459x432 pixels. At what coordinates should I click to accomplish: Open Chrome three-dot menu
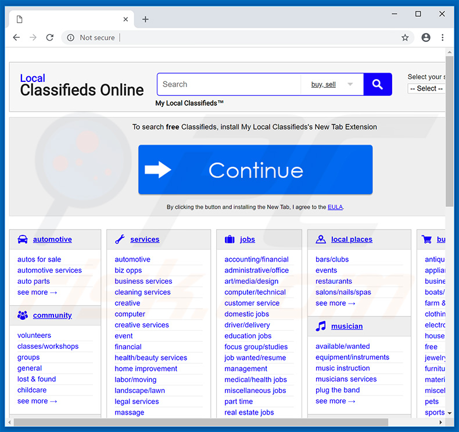442,37
